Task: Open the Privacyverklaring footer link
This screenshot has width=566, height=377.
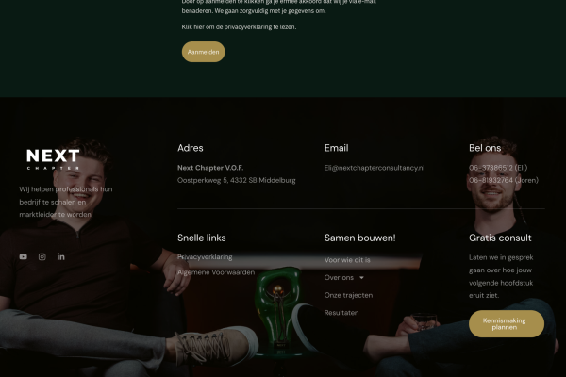Action: [205, 257]
